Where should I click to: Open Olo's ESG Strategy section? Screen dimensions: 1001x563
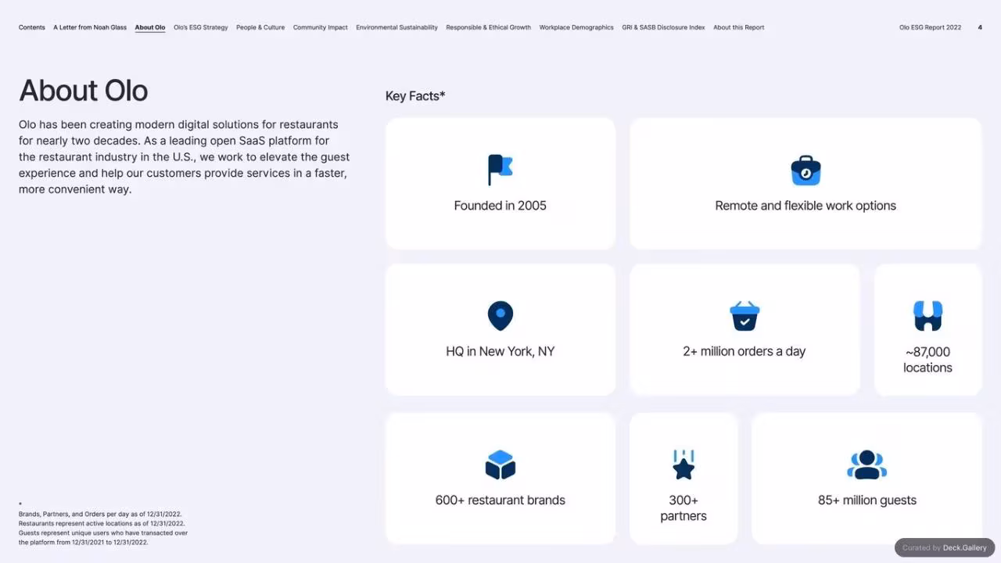(x=201, y=27)
